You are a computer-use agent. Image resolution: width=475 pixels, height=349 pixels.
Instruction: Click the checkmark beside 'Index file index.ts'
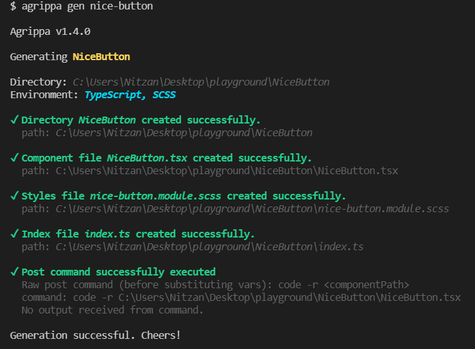pos(15,234)
